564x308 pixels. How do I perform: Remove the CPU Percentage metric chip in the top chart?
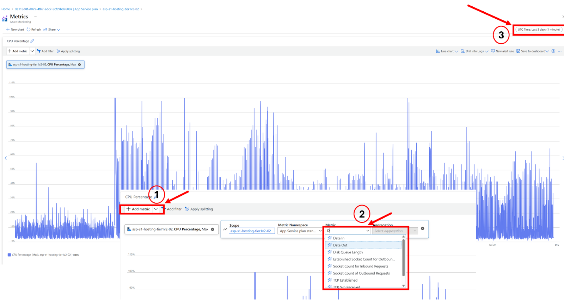click(x=80, y=64)
